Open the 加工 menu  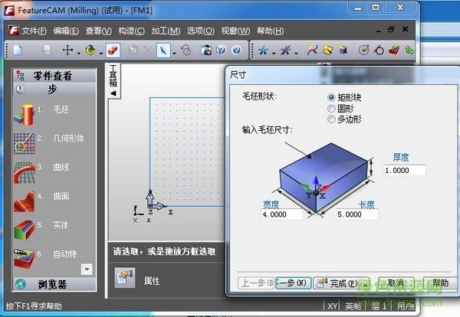166,31
